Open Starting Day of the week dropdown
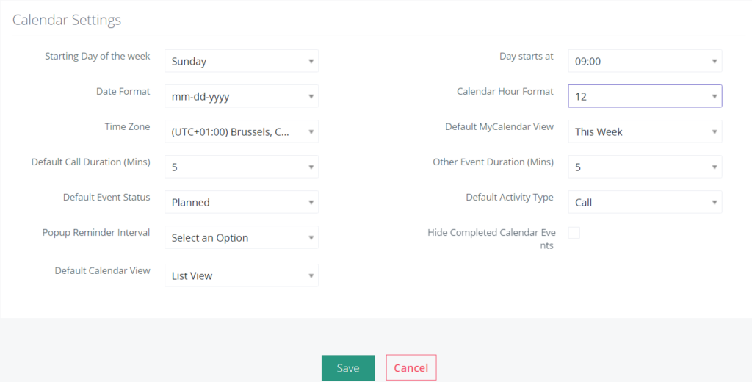 241,61
